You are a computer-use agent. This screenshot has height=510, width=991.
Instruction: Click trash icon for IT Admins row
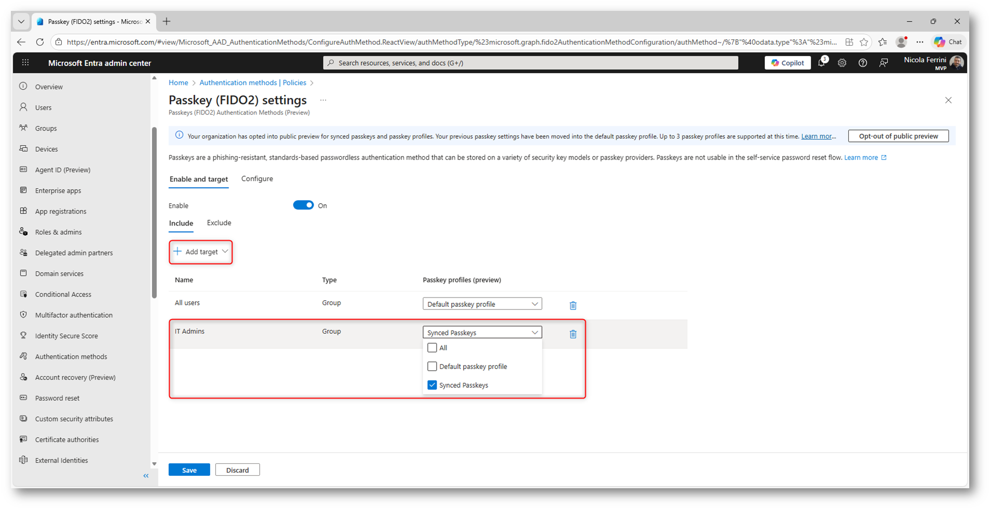[573, 334]
